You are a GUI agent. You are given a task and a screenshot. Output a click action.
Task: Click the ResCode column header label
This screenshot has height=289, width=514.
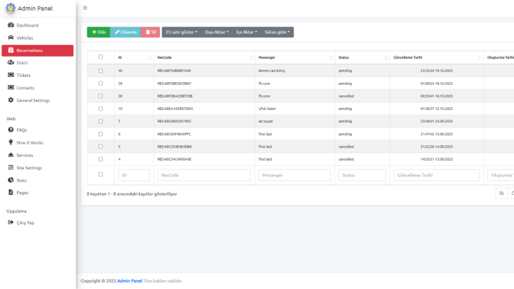point(164,57)
